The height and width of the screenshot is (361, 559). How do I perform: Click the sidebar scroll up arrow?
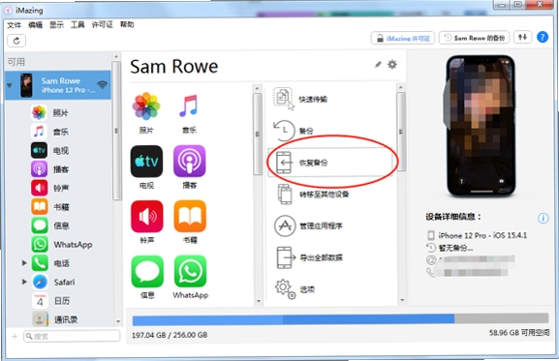[x=116, y=56]
